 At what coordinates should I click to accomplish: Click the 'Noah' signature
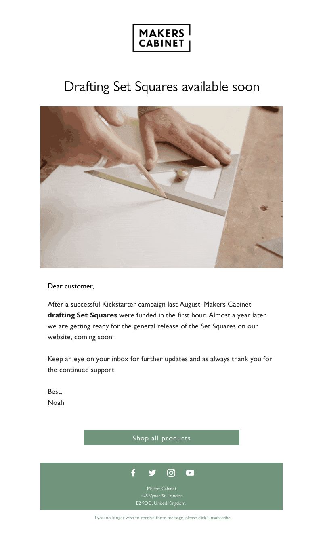pos(56,402)
